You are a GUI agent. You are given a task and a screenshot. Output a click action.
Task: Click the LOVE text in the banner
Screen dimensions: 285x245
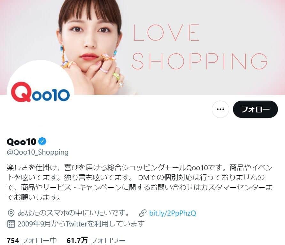[166, 33]
